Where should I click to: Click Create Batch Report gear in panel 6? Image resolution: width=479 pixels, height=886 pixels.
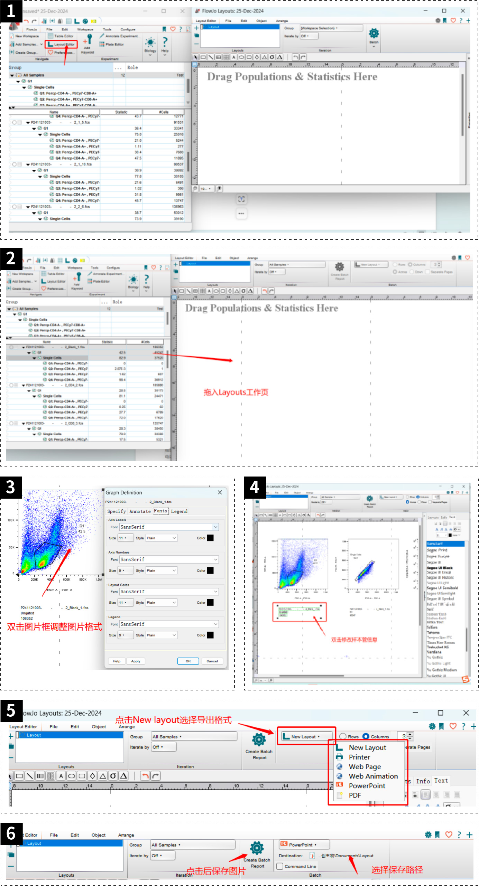[257, 848]
